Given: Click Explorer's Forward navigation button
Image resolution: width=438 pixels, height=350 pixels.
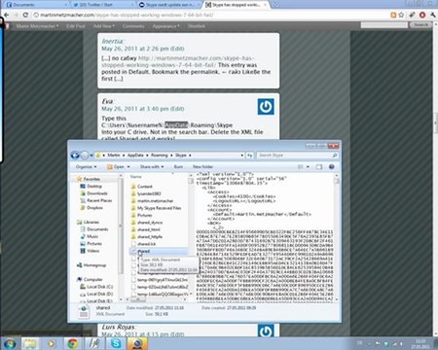Looking at the screenshot, I should point(85,156).
